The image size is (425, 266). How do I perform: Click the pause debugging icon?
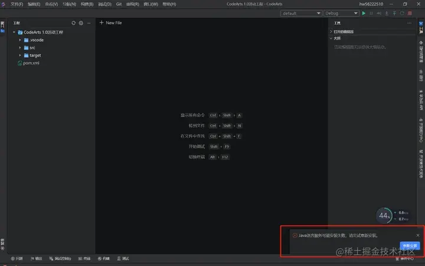[371, 14]
